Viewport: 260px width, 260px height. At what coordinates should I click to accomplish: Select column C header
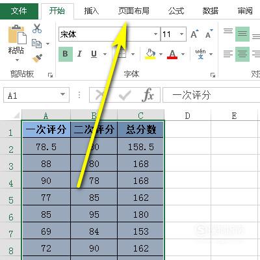[141, 115]
